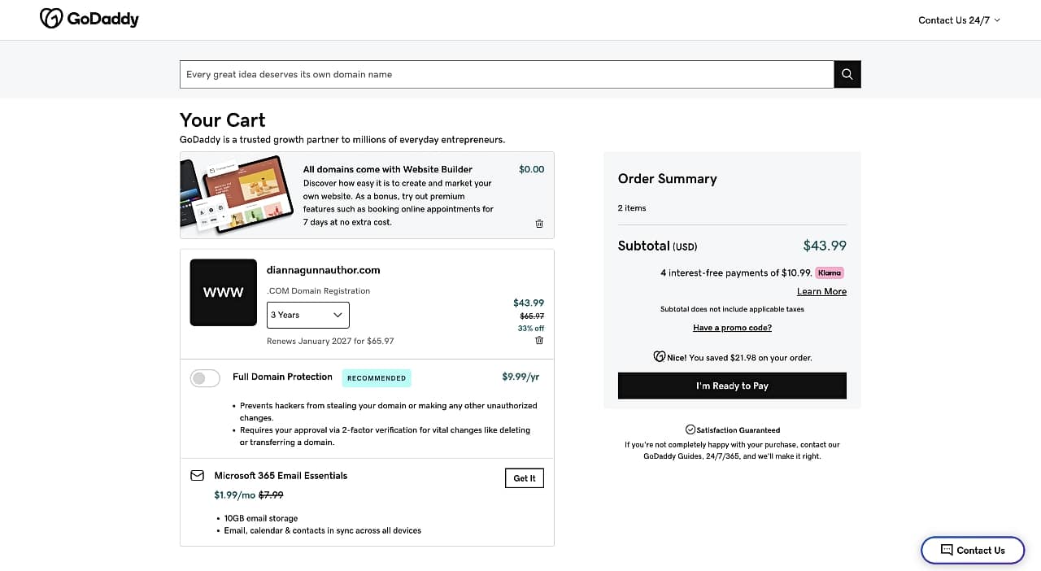Image resolution: width=1041 pixels, height=571 pixels.
Task: Delete diannagunnauthor.com with its trash icon
Action: pos(538,341)
